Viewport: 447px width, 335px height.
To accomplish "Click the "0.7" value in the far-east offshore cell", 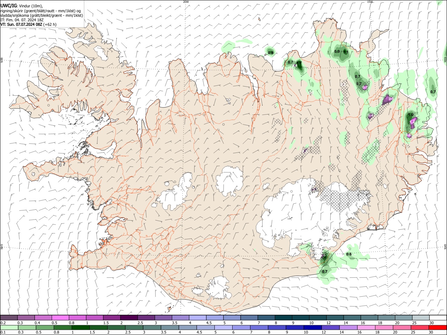I will (x=433, y=92).
